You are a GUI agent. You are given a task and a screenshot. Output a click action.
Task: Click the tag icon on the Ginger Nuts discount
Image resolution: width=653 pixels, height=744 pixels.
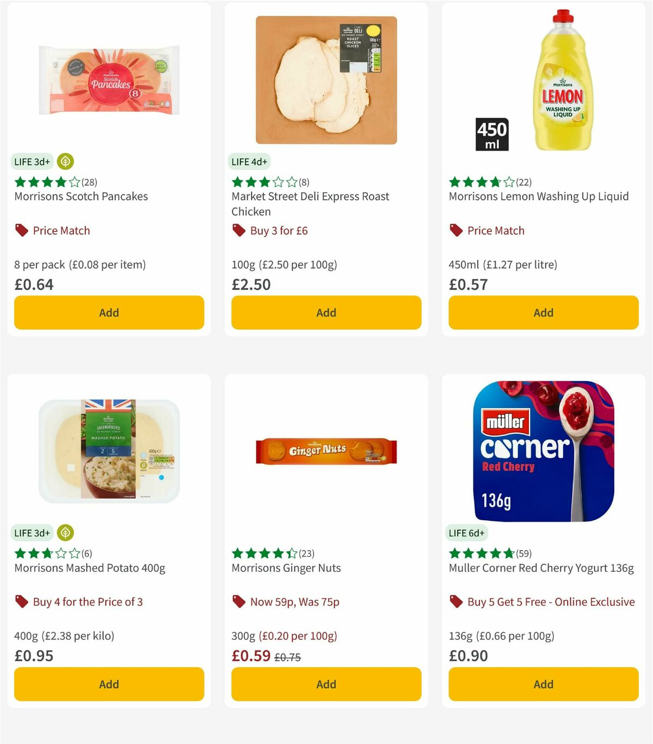238,602
